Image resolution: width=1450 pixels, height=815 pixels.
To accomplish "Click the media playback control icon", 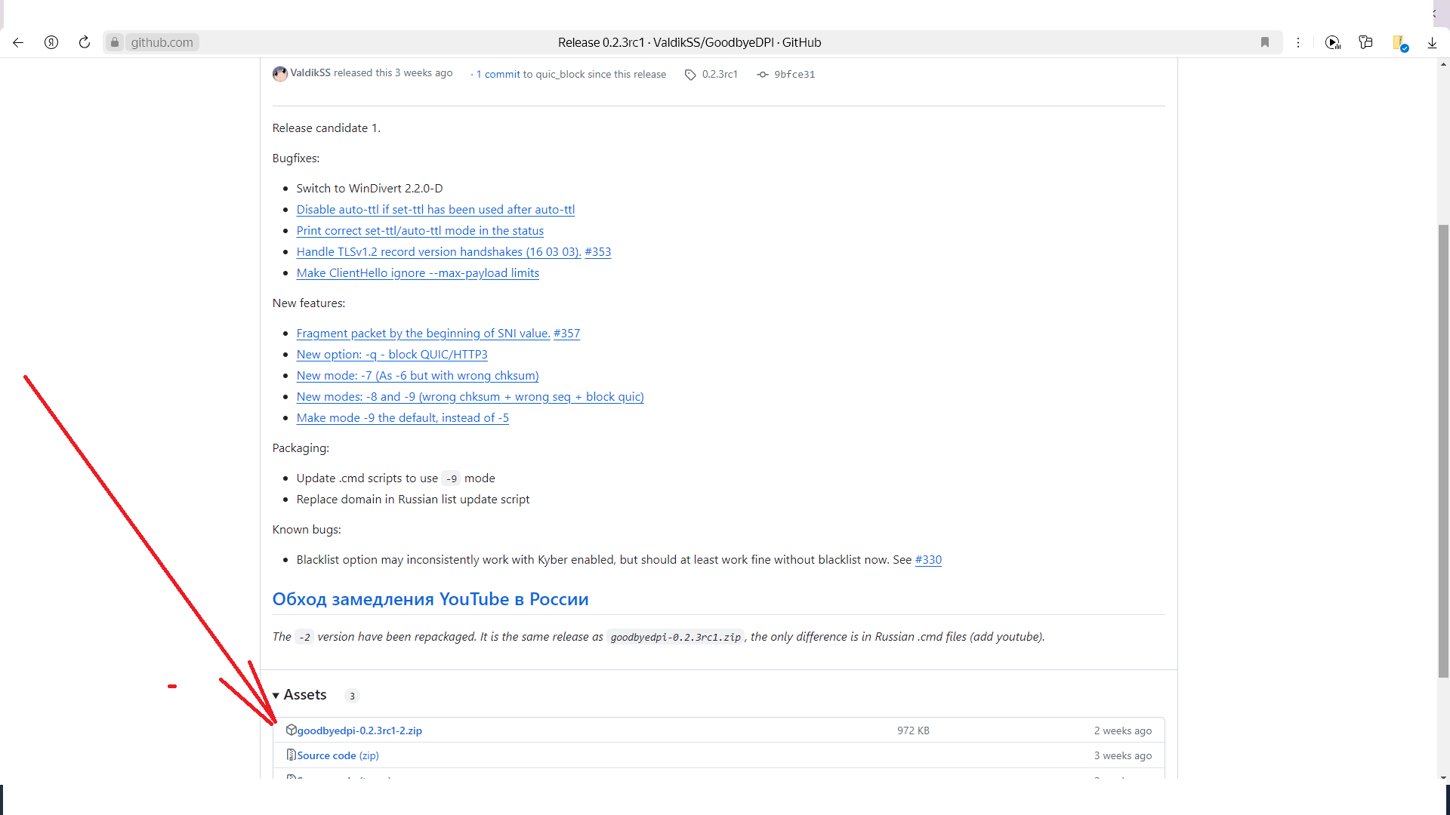I will (x=1333, y=42).
